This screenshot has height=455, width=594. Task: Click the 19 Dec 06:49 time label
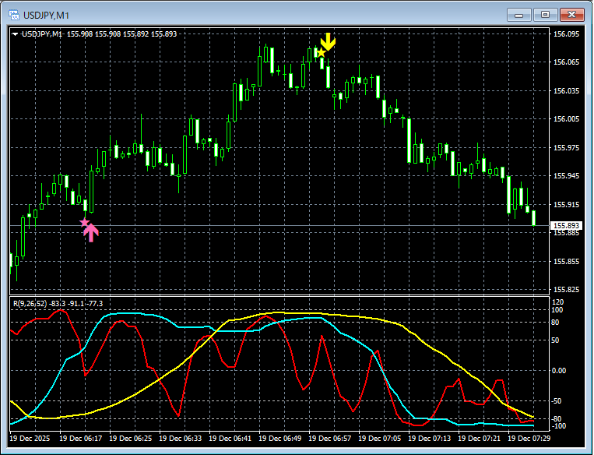click(x=283, y=439)
